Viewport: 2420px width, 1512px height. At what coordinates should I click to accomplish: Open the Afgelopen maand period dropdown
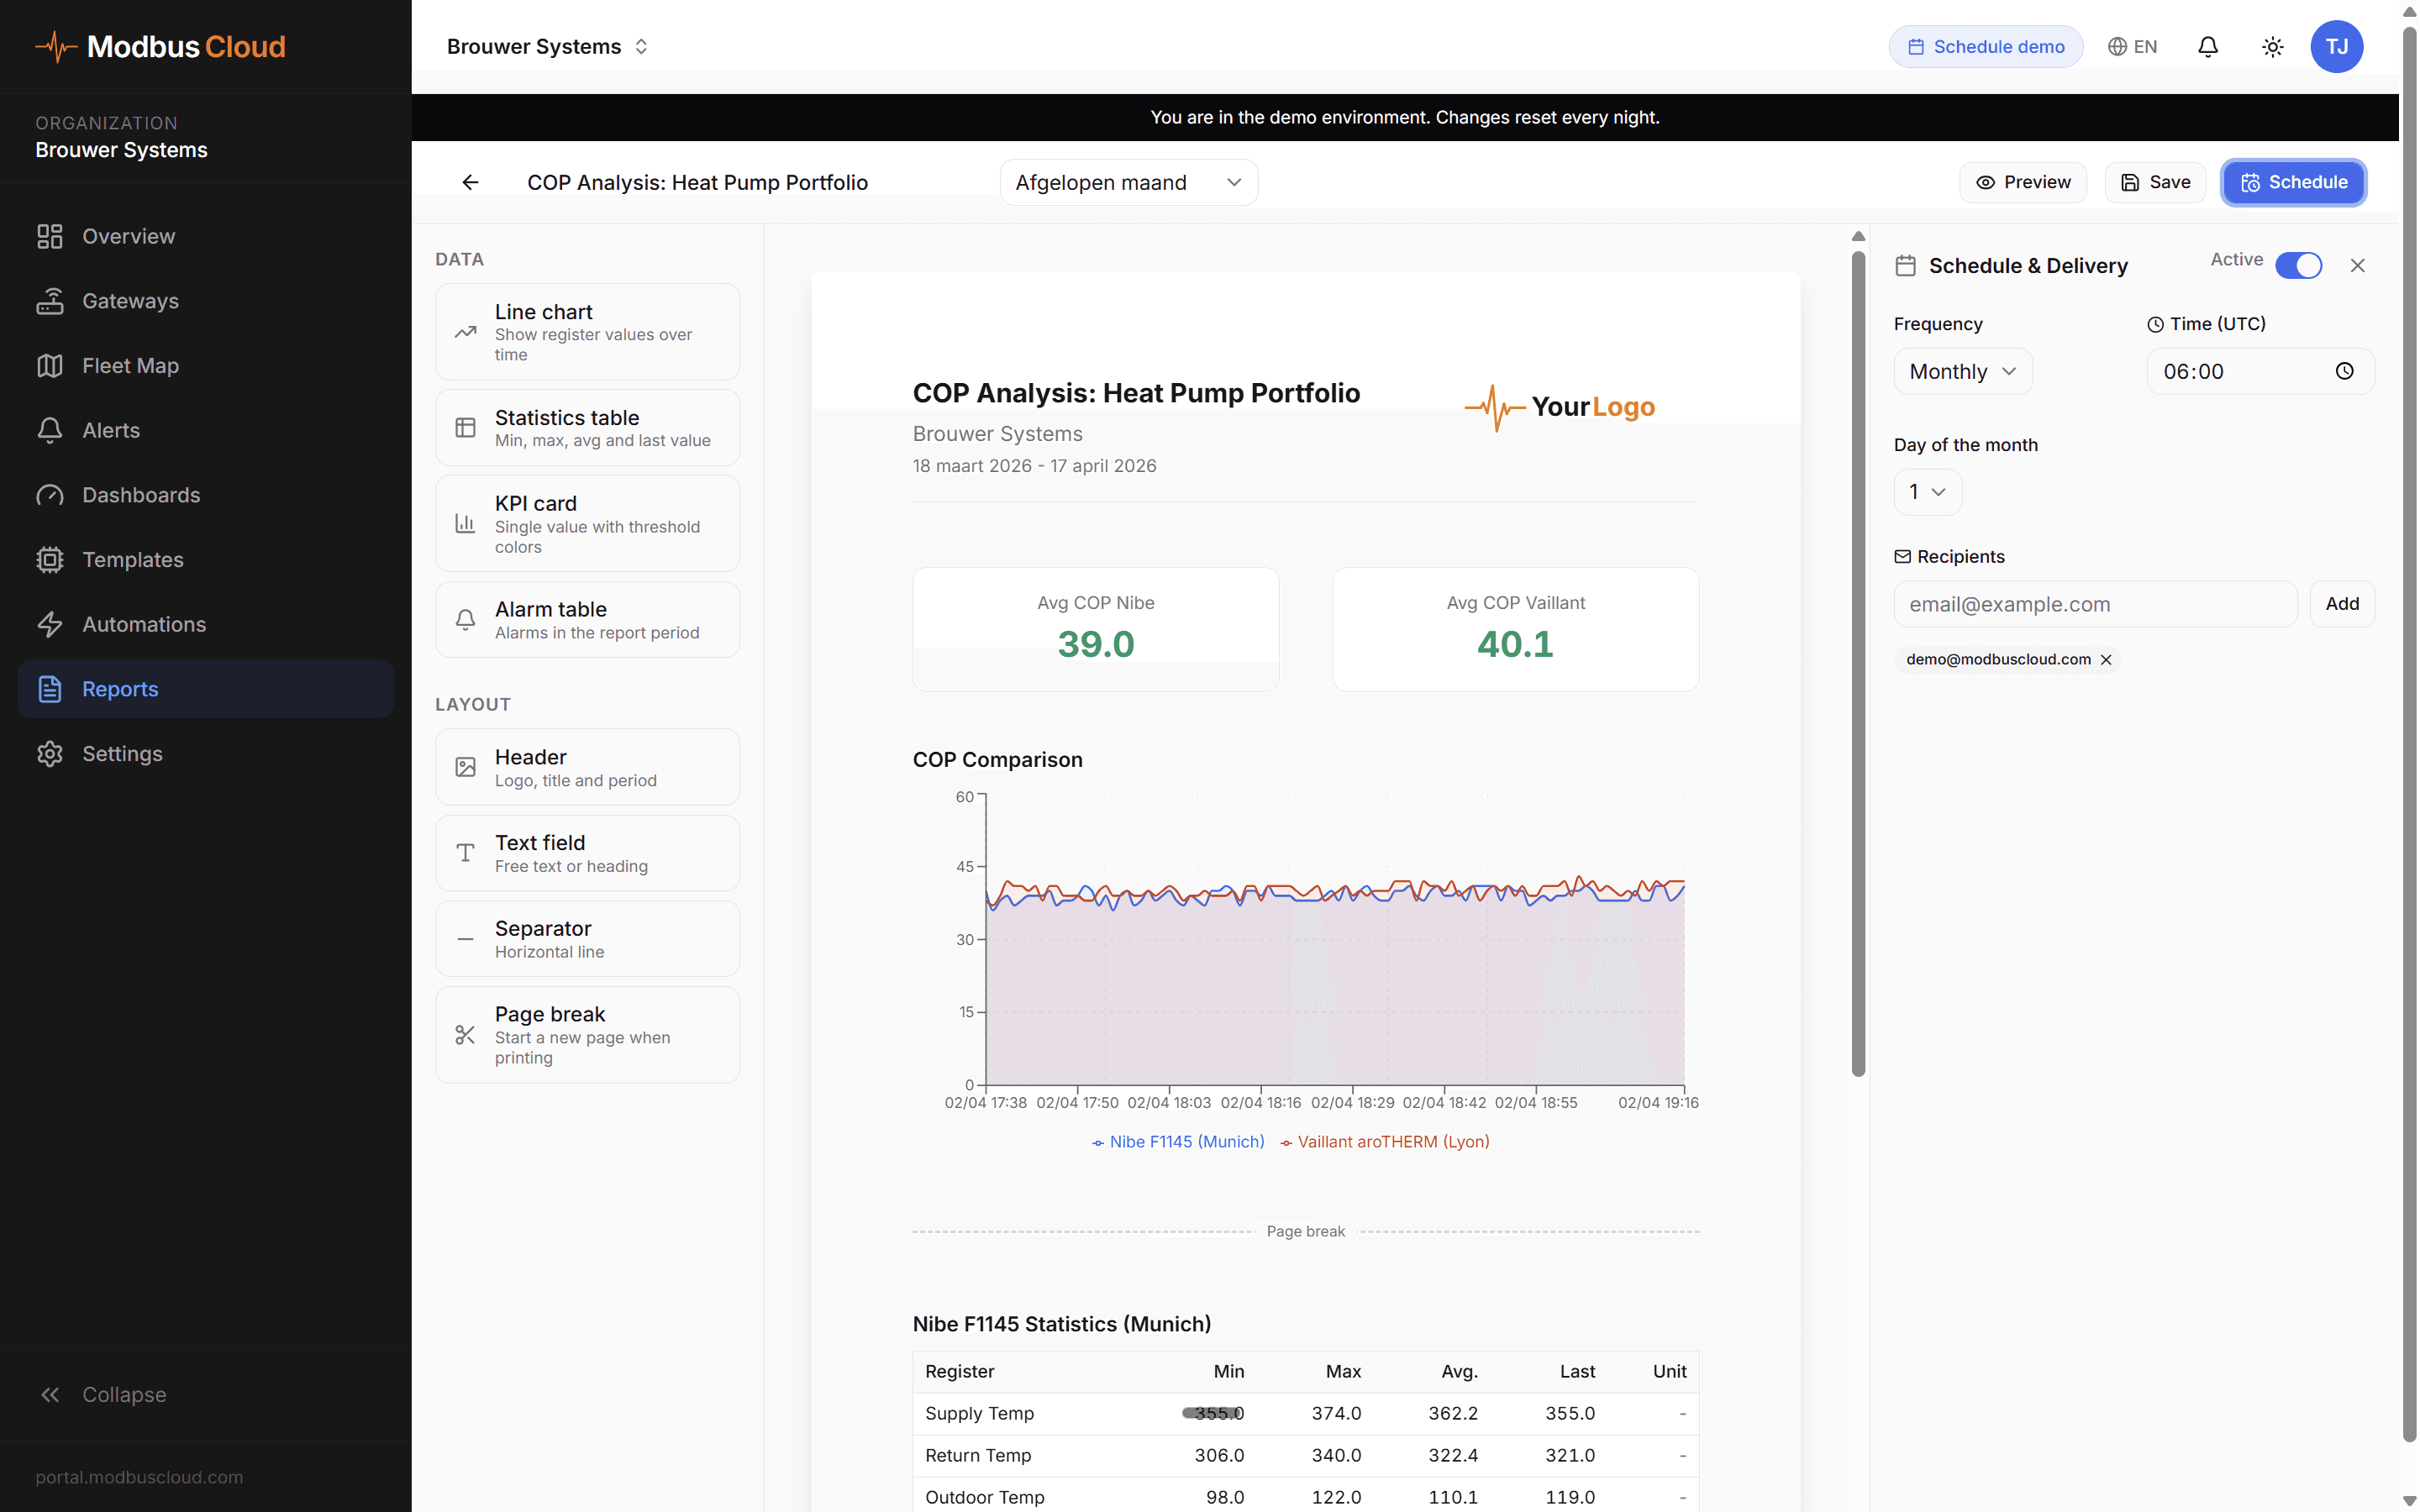click(1128, 182)
